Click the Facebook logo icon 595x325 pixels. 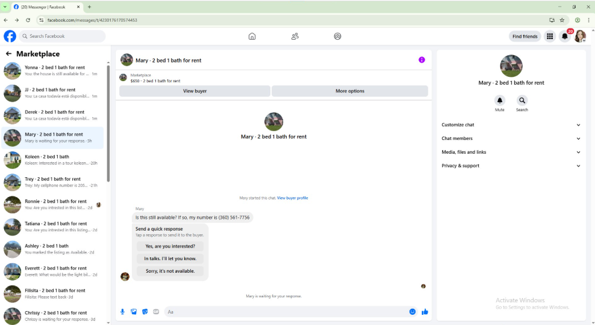click(10, 36)
